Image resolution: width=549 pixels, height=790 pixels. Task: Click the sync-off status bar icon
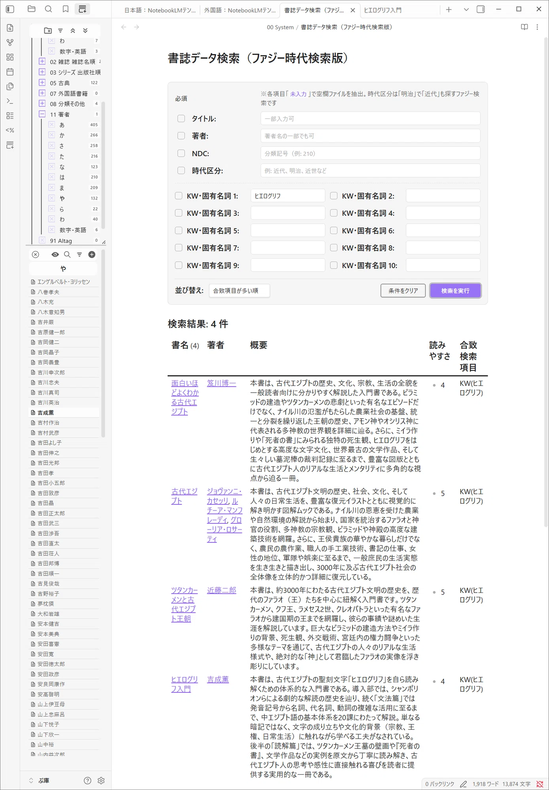(540, 784)
